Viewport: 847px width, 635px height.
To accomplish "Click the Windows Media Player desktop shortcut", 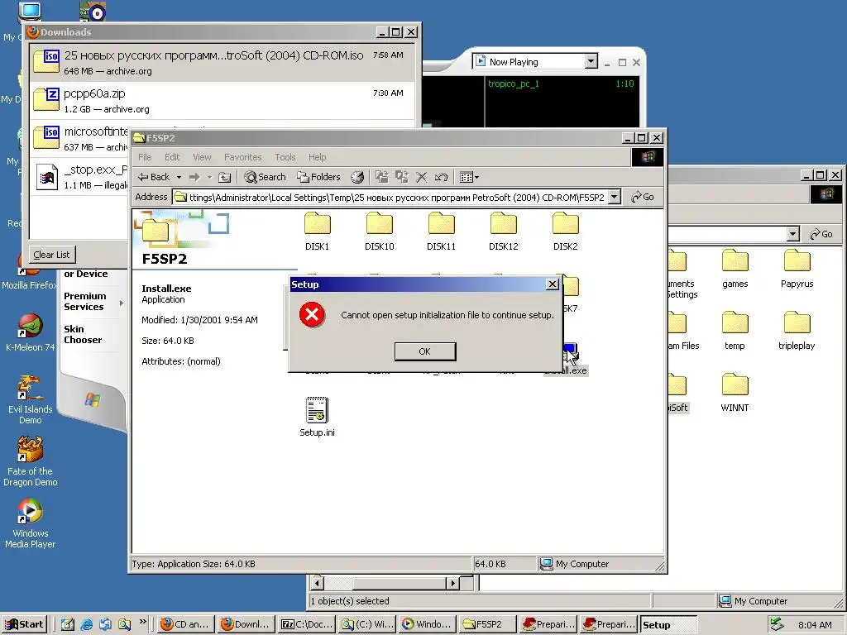I will (31, 523).
